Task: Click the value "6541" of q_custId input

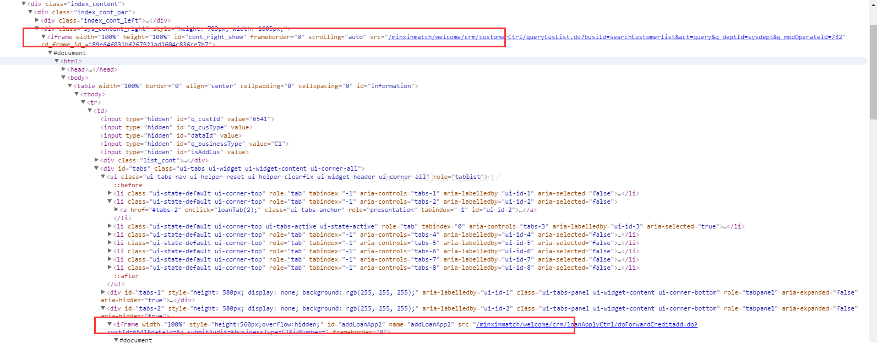Action: pyautogui.click(x=259, y=119)
